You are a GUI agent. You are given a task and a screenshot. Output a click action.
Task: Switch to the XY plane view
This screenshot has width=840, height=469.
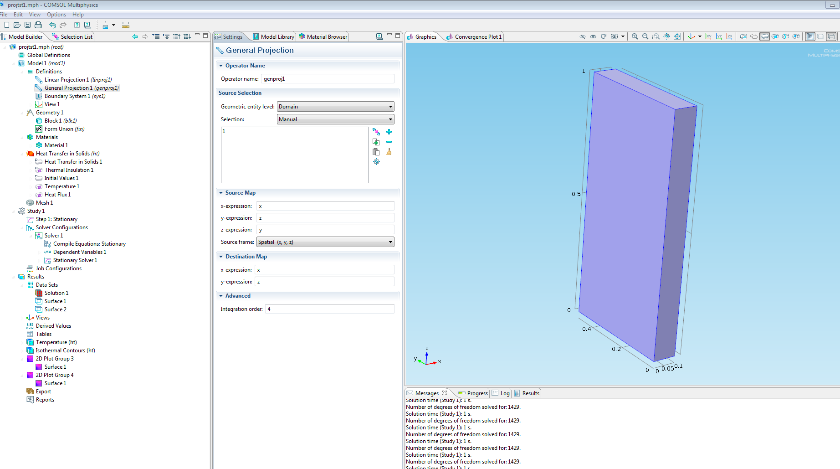[708, 36]
